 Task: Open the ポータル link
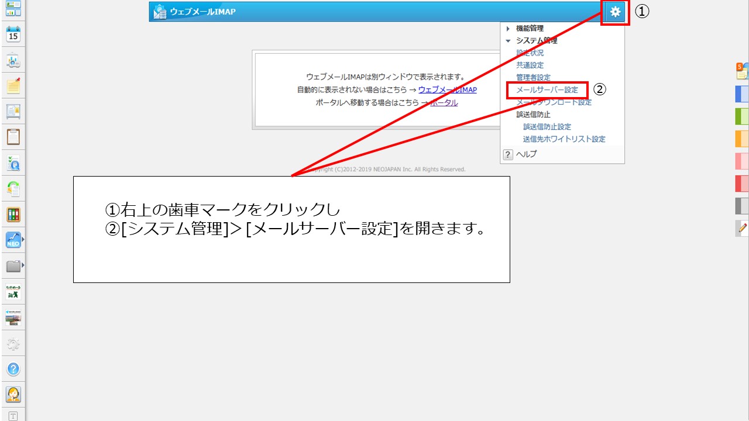pos(445,102)
